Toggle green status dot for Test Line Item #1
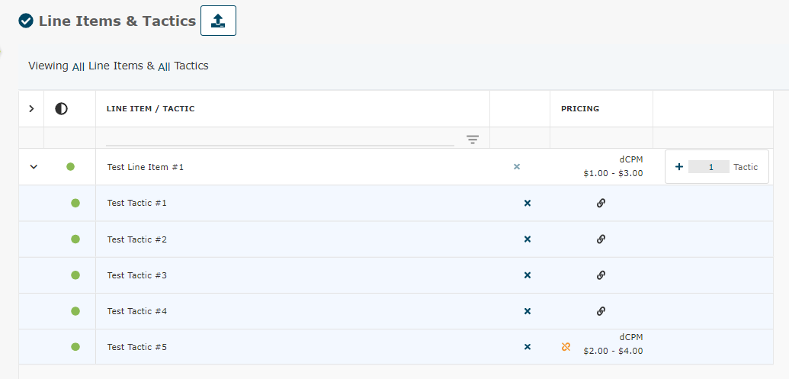 pyautogui.click(x=71, y=166)
